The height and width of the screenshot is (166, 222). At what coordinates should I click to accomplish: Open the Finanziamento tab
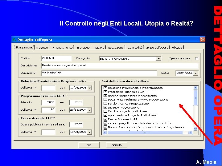pos(62,48)
